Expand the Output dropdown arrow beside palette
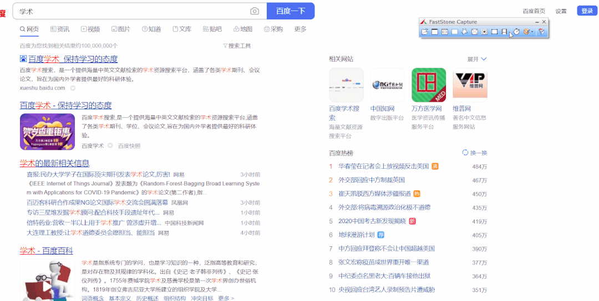This screenshot has width=599, height=301. 532,32
